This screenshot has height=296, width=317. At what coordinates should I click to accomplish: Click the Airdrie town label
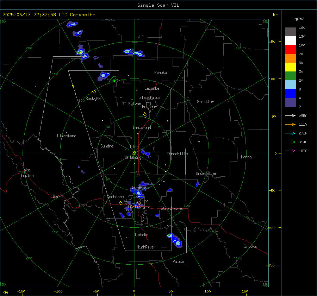pos(139,188)
